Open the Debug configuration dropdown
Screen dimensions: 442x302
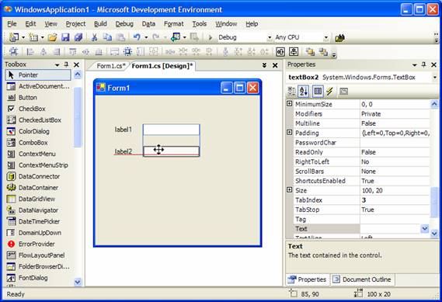270,37
